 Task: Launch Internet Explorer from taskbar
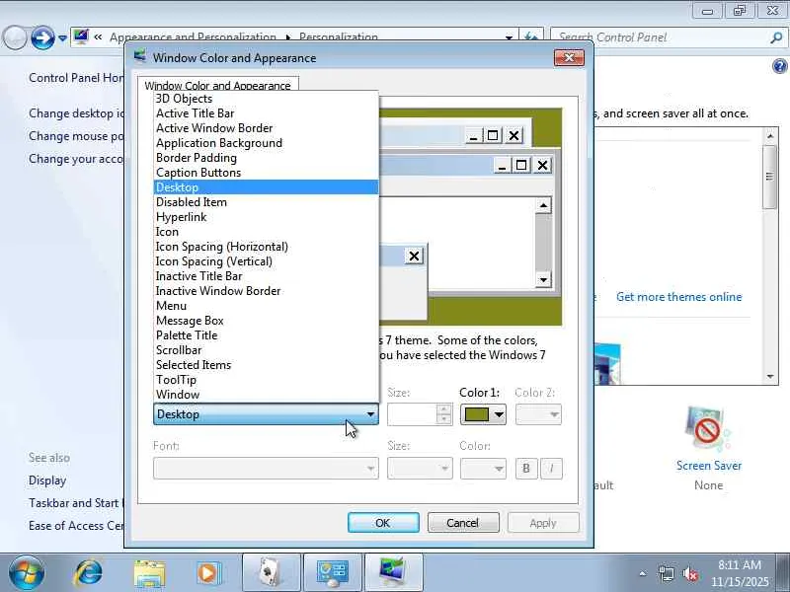[89, 573]
